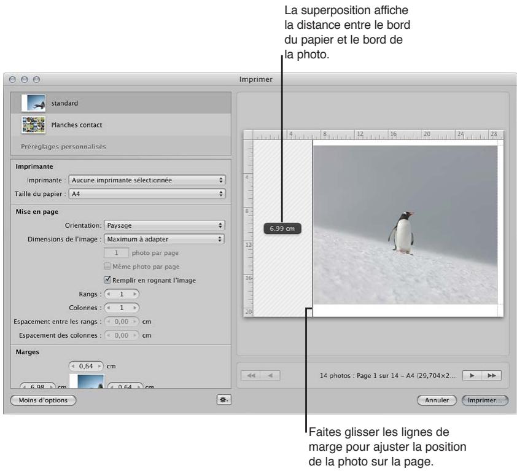This screenshot has height=471, width=517.
Task: Click the photo par page field
Action: click(x=116, y=252)
